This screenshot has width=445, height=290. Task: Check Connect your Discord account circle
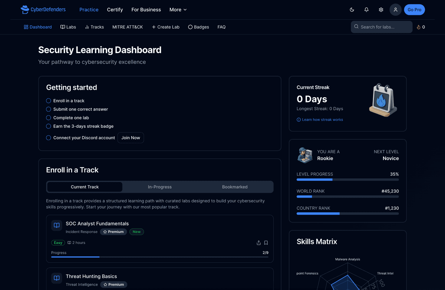point(49,138)
